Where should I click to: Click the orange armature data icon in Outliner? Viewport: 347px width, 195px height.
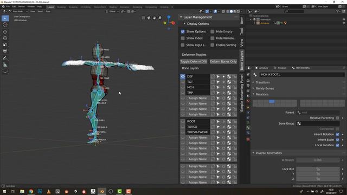point(285,23)
